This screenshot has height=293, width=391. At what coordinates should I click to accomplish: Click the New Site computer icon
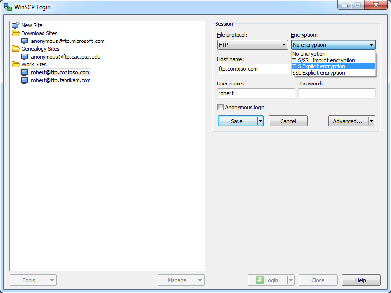coord(16,25)
